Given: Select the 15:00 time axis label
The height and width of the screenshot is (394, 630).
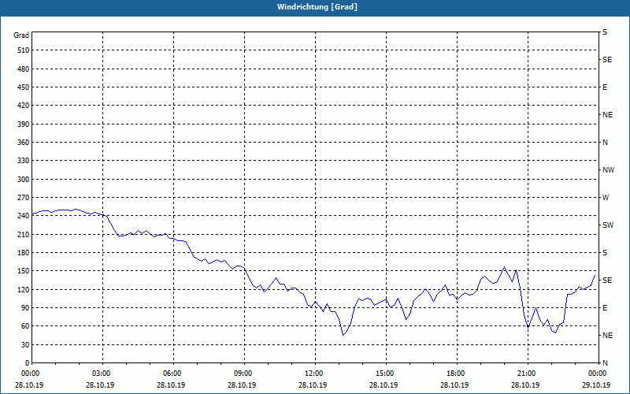Looking at the screenshot, I should pos(385,373).
